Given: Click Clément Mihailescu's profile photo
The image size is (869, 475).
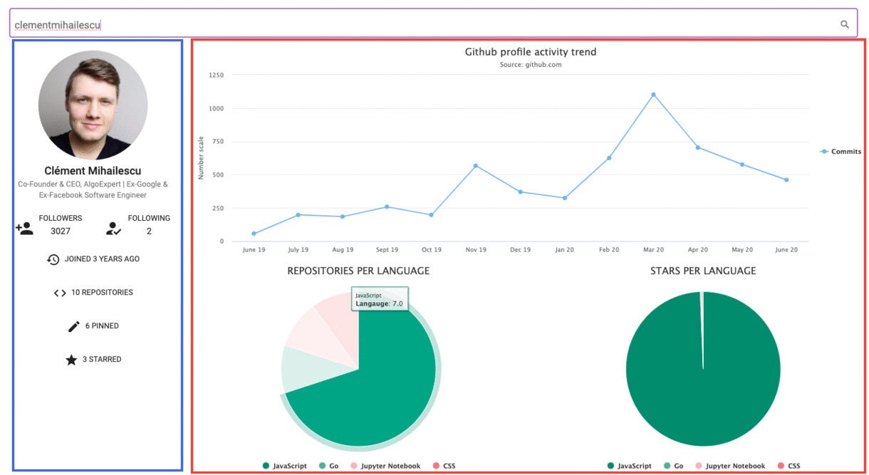Looking at the screenshot, I should (93, 104).
